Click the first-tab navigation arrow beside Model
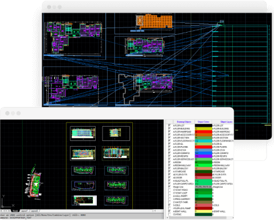The width and height of the screenshot is (274, 220). [x=2, y=211]
